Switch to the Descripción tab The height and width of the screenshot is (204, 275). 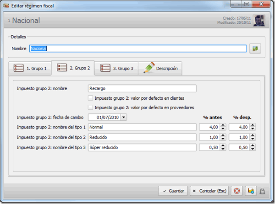point(160,68)
